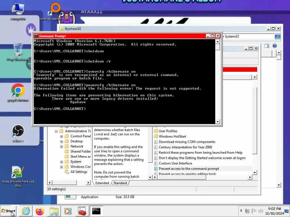Image resolution: width=290 pixels, height=217 pixels.
Task: Click the volume speaker tray icon
Action: tap(261, 211)
